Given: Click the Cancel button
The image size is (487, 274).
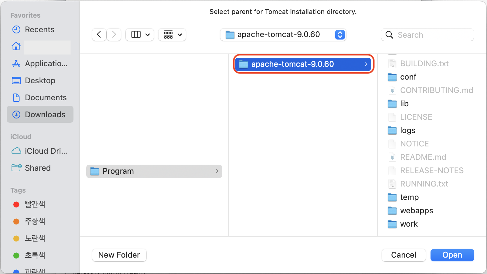Looking at the screenshot, I should click(x=404, y=255).
